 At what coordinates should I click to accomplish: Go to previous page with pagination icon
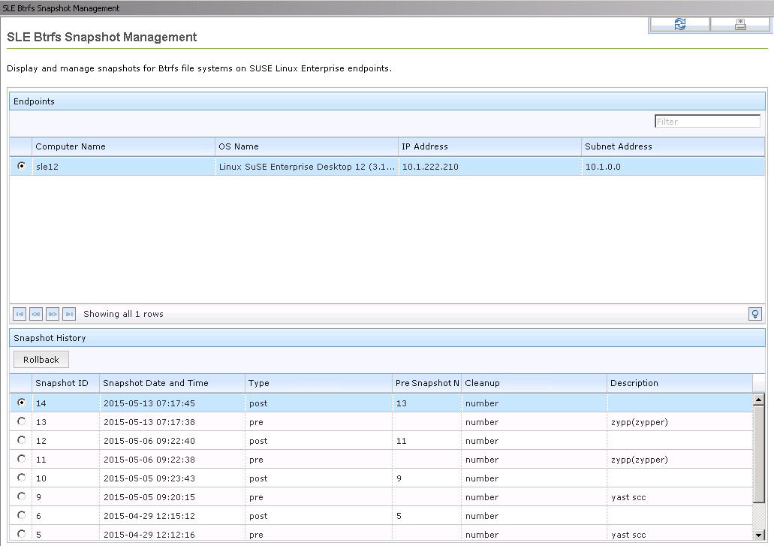[x=35, y=314]
